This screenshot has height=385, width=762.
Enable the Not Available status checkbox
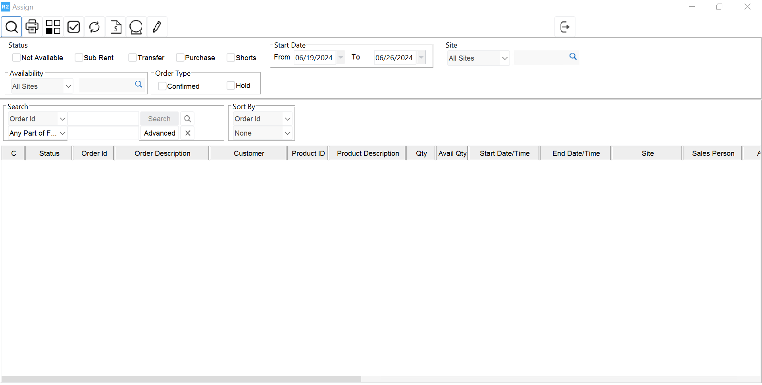pos(16,58)
